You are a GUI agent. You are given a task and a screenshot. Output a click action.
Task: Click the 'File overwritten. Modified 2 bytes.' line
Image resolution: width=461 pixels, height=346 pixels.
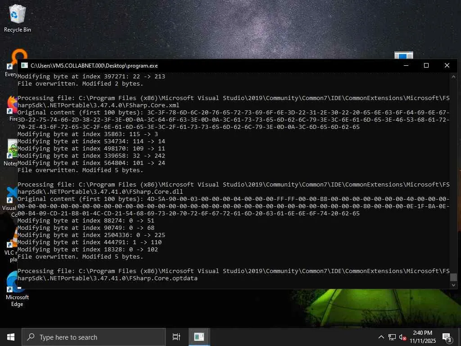click(x=80, y=83)
